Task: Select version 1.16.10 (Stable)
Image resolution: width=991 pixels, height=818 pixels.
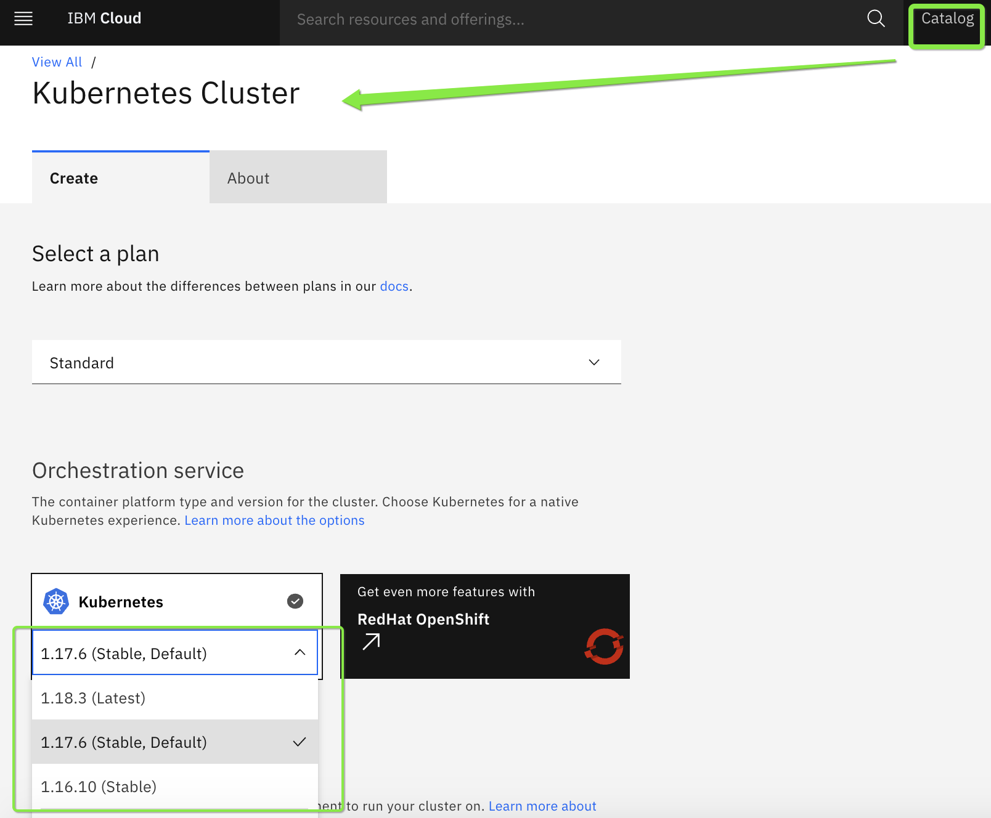Action: point(175,787)
